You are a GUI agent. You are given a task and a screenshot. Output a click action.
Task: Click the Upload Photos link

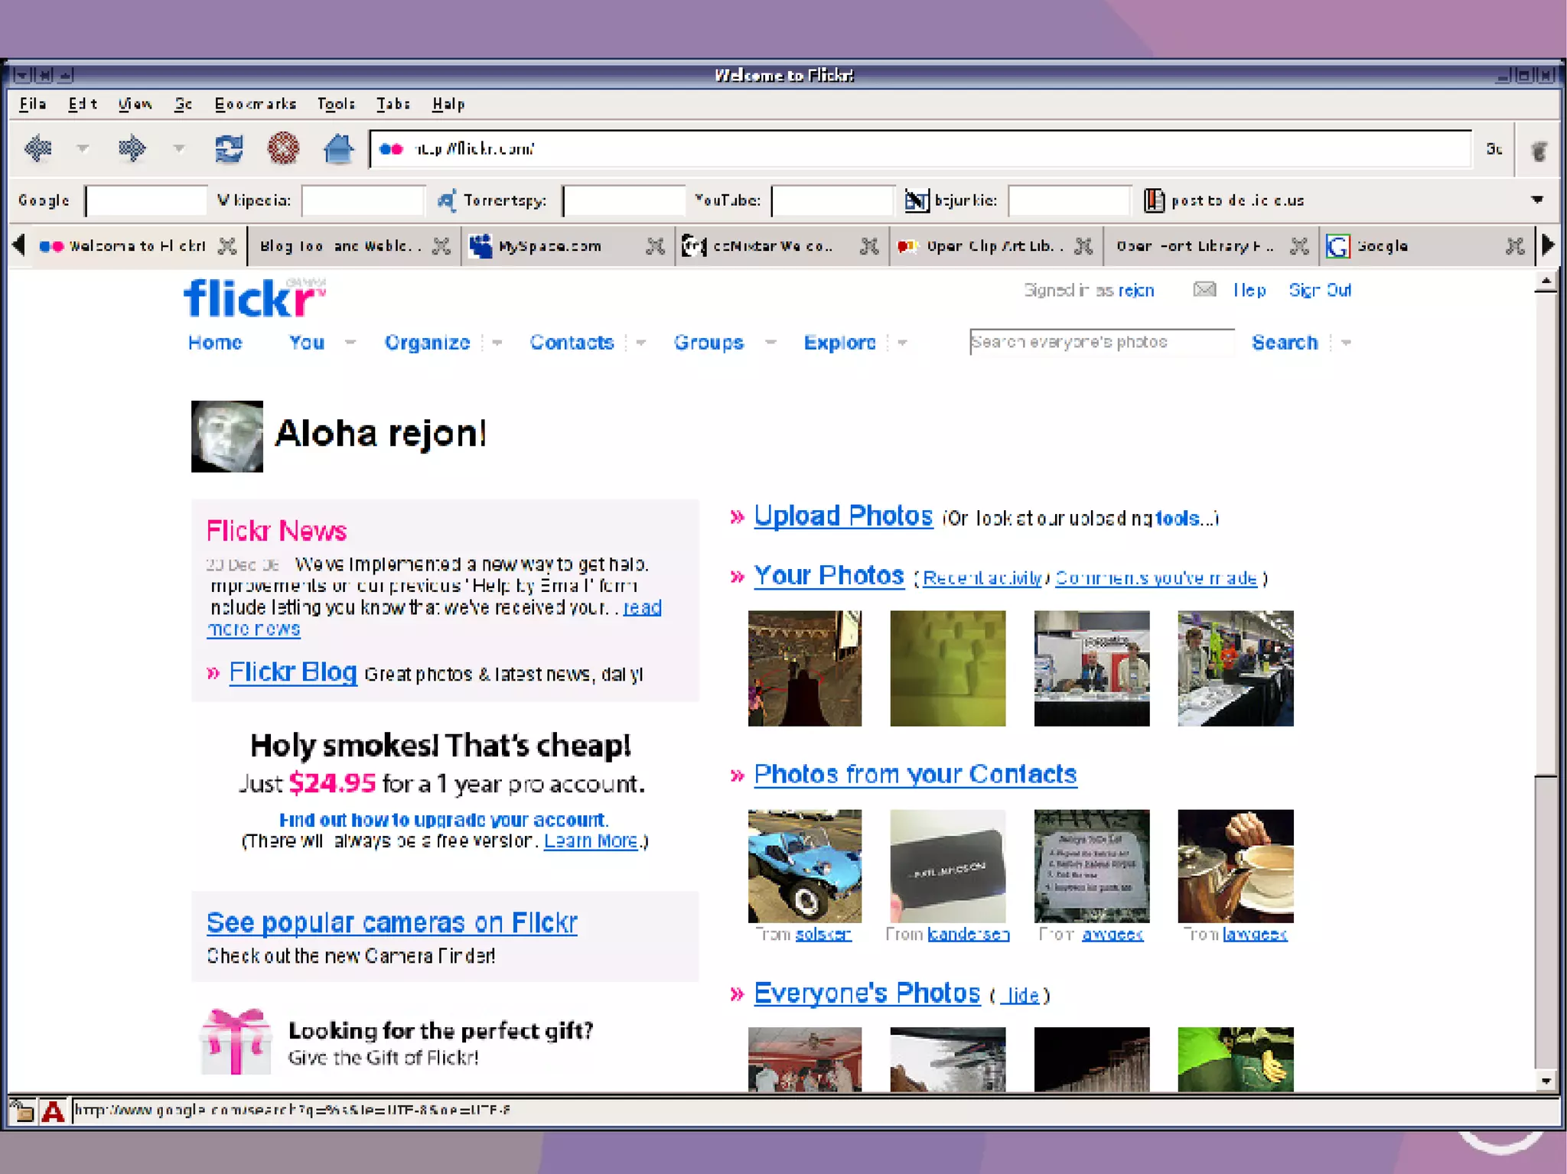coord(842,516)
